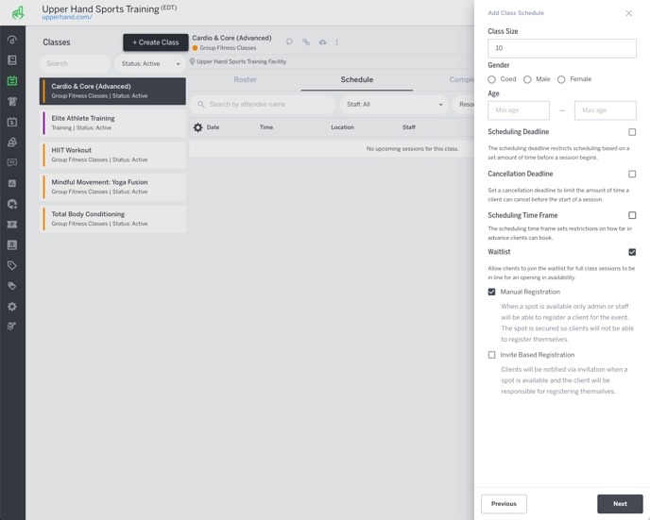Open the Status: Active filter dropdown

(150, 64)
